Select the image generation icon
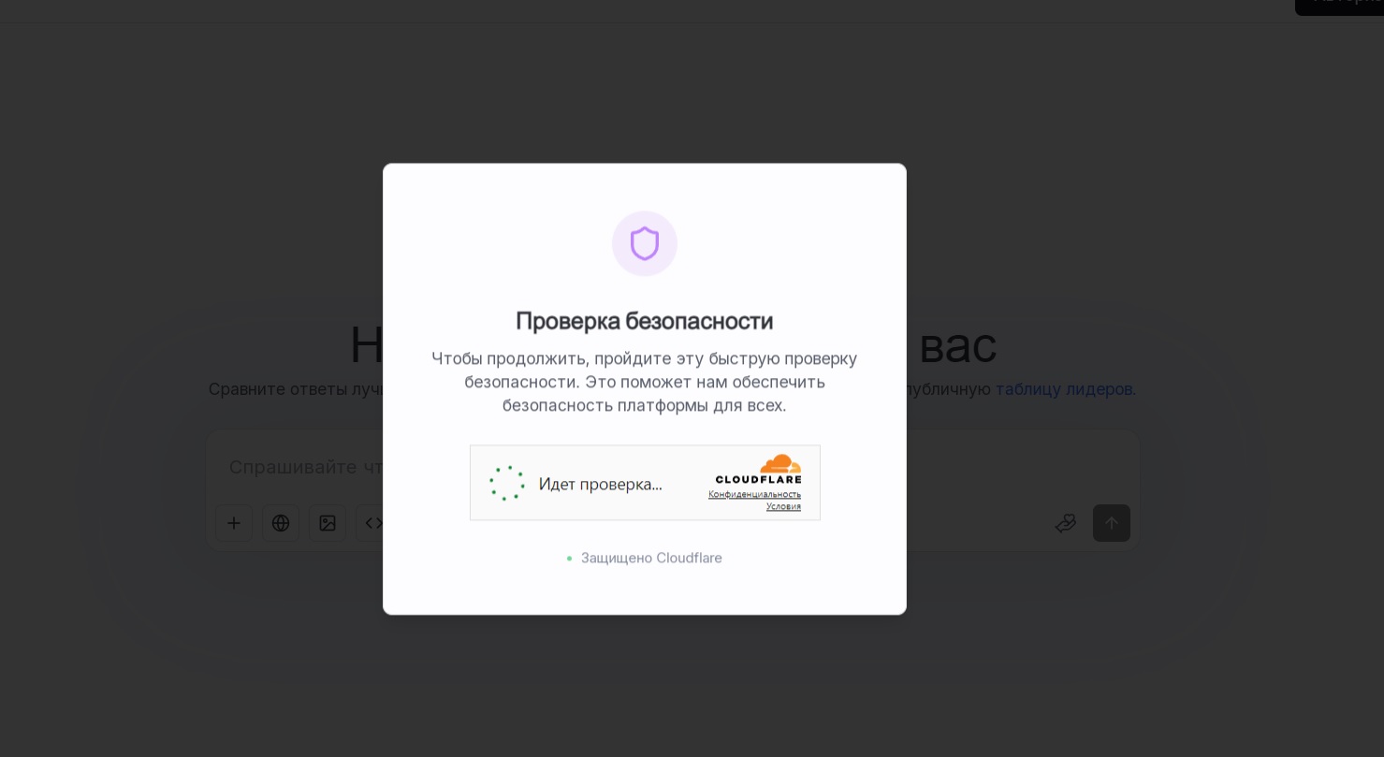The height and width of the screenshot is (757, 1384). (328, 523)
